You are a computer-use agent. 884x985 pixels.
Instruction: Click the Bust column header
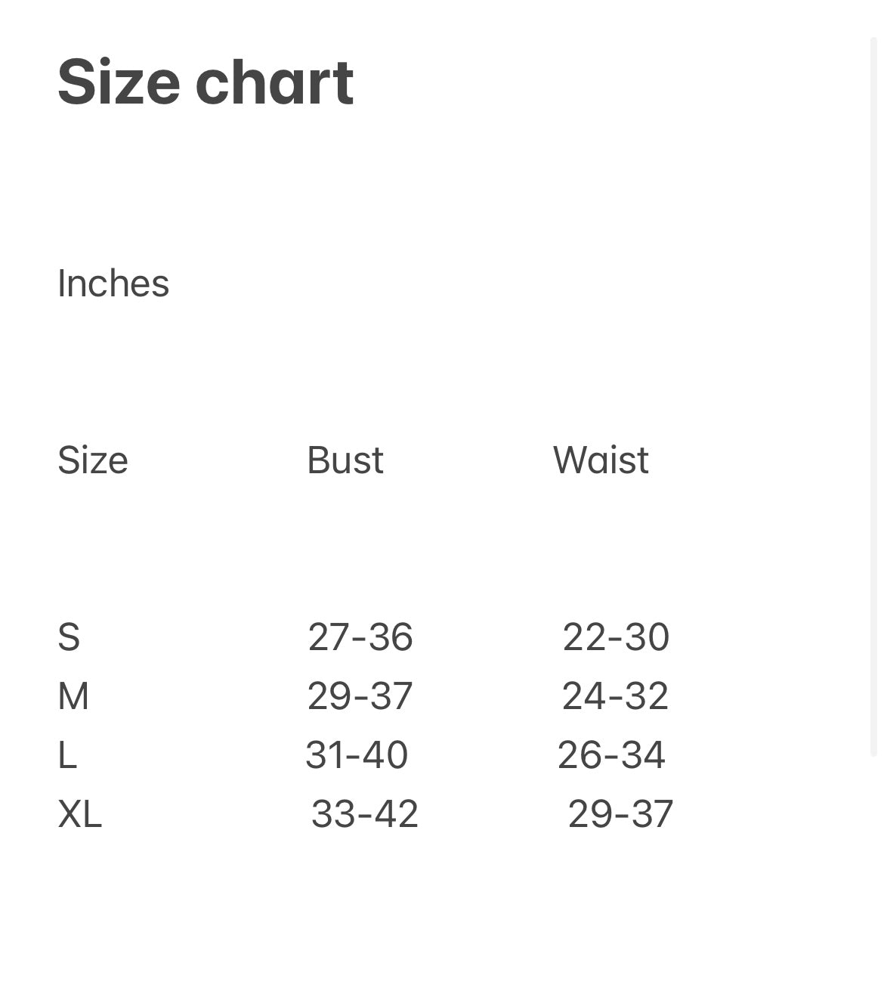(345, 460)
